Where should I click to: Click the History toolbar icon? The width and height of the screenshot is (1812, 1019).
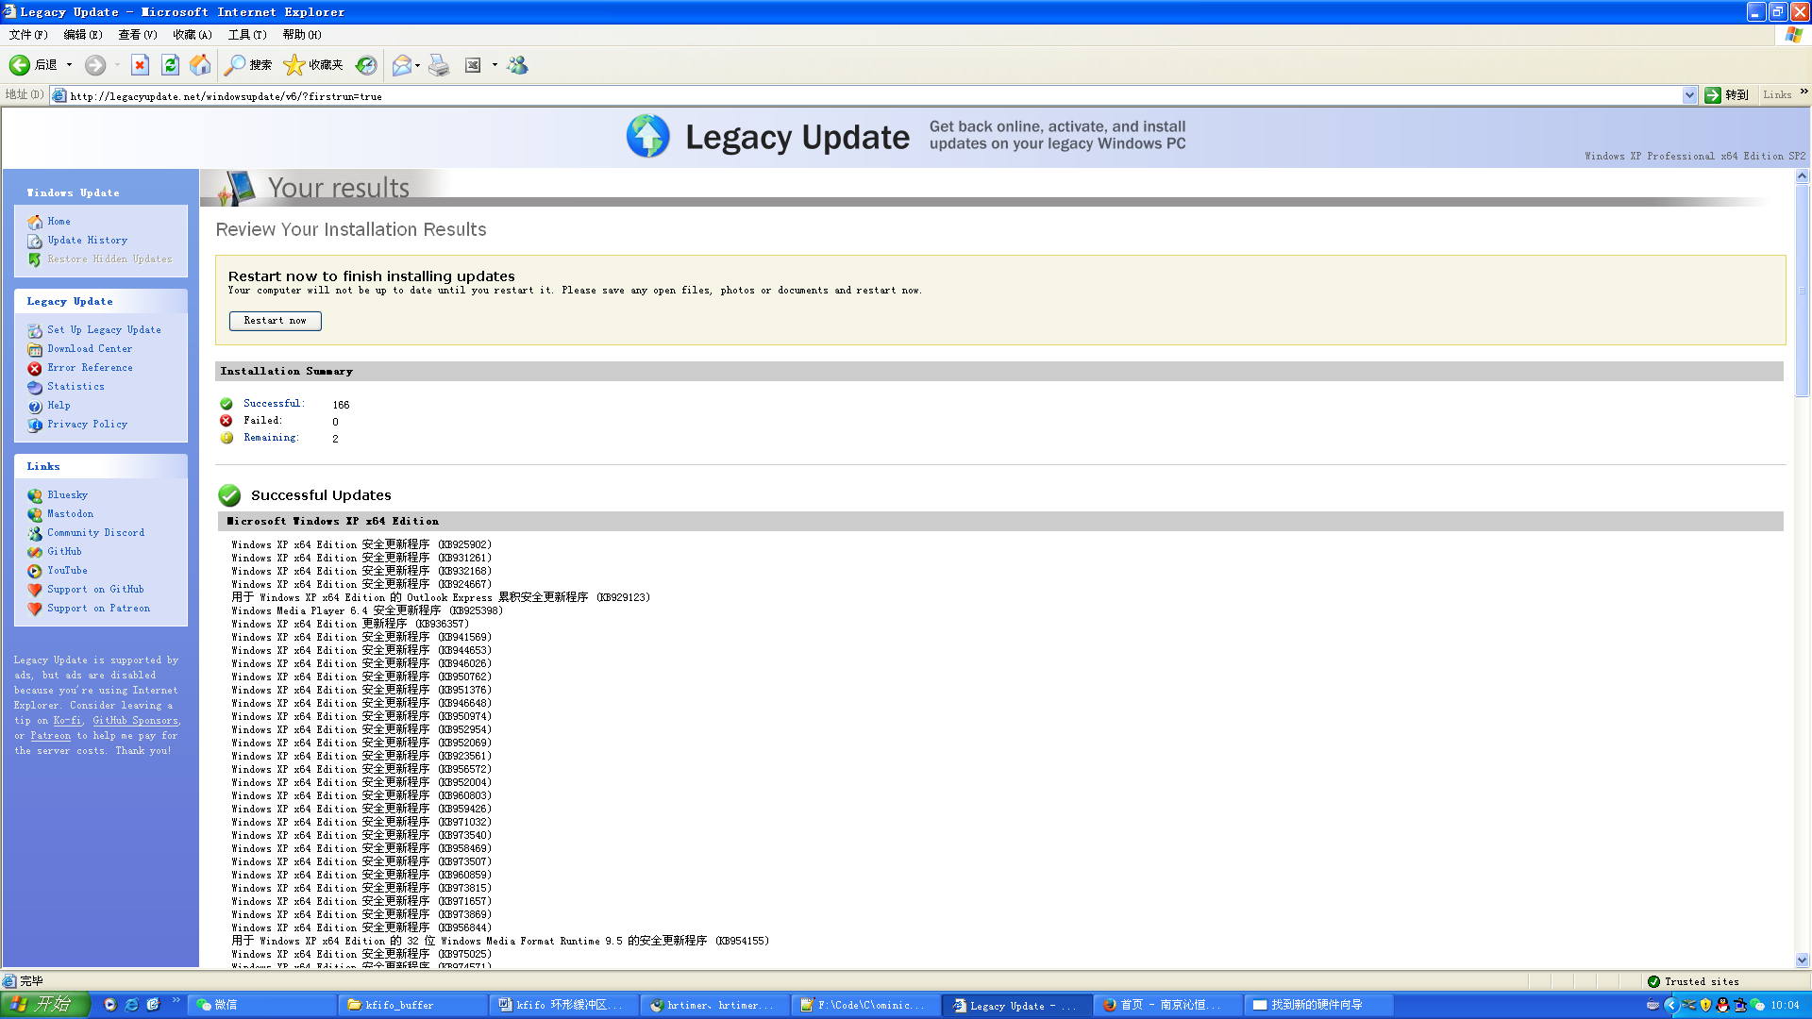click(x=366, y=65)
